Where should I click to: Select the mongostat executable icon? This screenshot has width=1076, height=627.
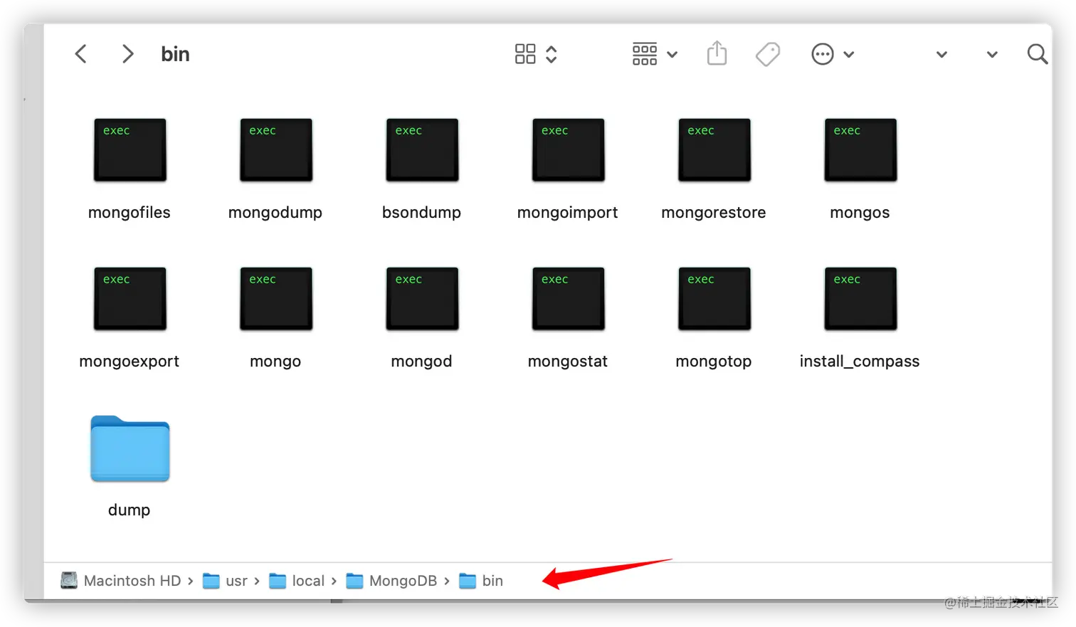(569, 299)
